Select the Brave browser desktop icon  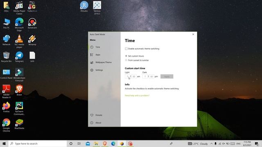tap(19, 90)
